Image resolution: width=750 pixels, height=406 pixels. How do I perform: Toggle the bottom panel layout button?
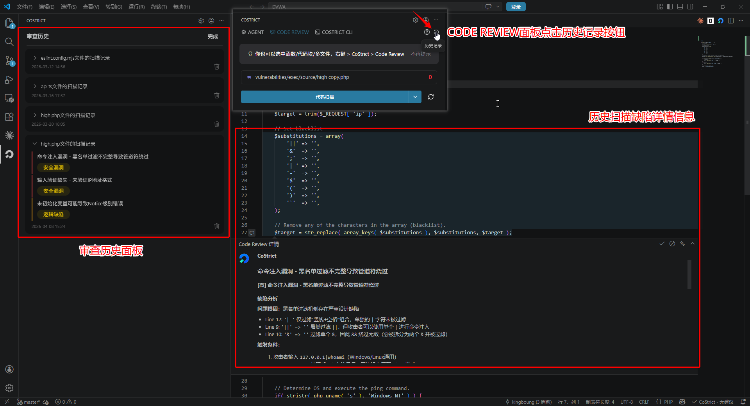[680, 7]
